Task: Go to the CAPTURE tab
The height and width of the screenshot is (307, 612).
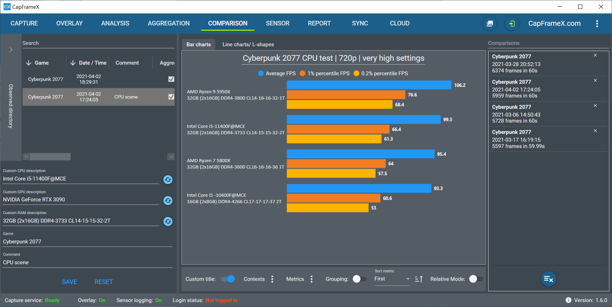Action: click(24, 23)
